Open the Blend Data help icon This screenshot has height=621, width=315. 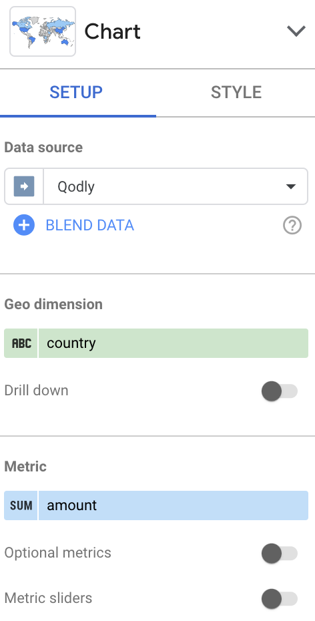point(292,225)
